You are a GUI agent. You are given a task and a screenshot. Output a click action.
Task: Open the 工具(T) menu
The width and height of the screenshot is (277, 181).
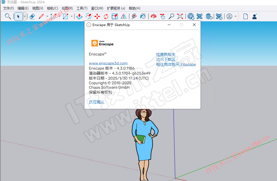82,8
